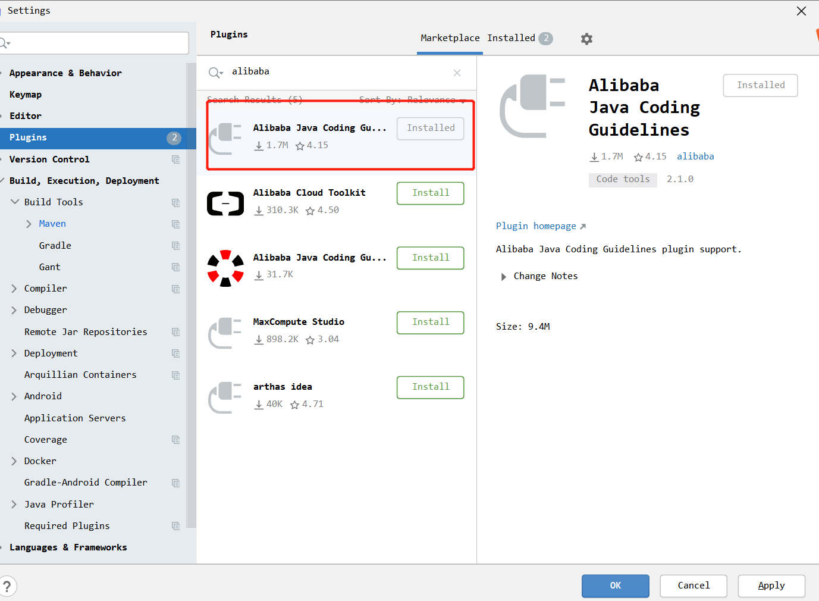Click the Code tools tag
This screenshot has width=819, height=601.
623,179
